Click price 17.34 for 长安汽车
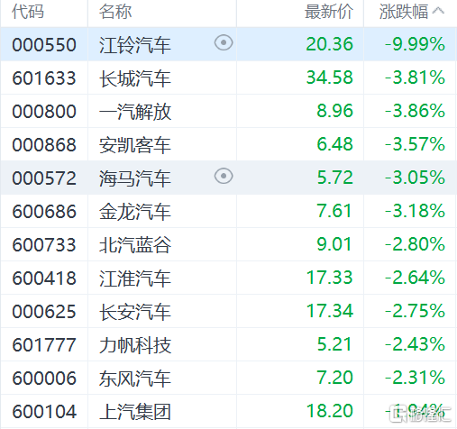The image size is (457, 429). [x=330, y=311]
